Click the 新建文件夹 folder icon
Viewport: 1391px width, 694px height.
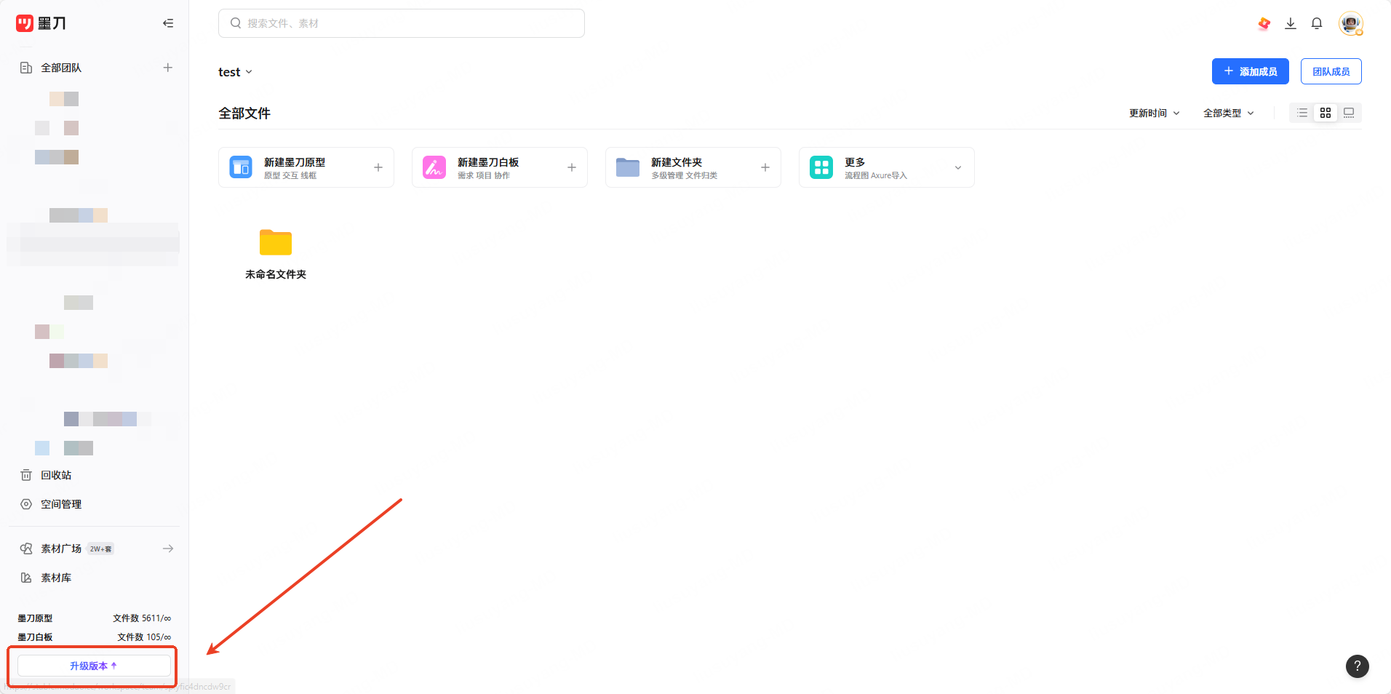(628, 167)
